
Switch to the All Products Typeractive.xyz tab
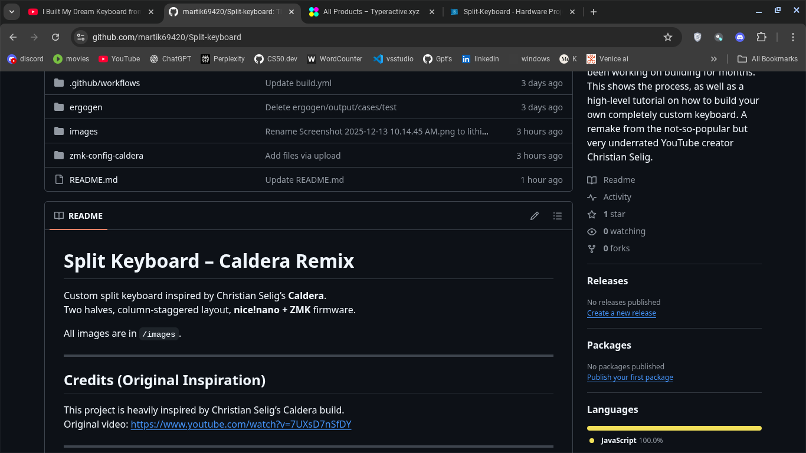(x=371, y=12)
